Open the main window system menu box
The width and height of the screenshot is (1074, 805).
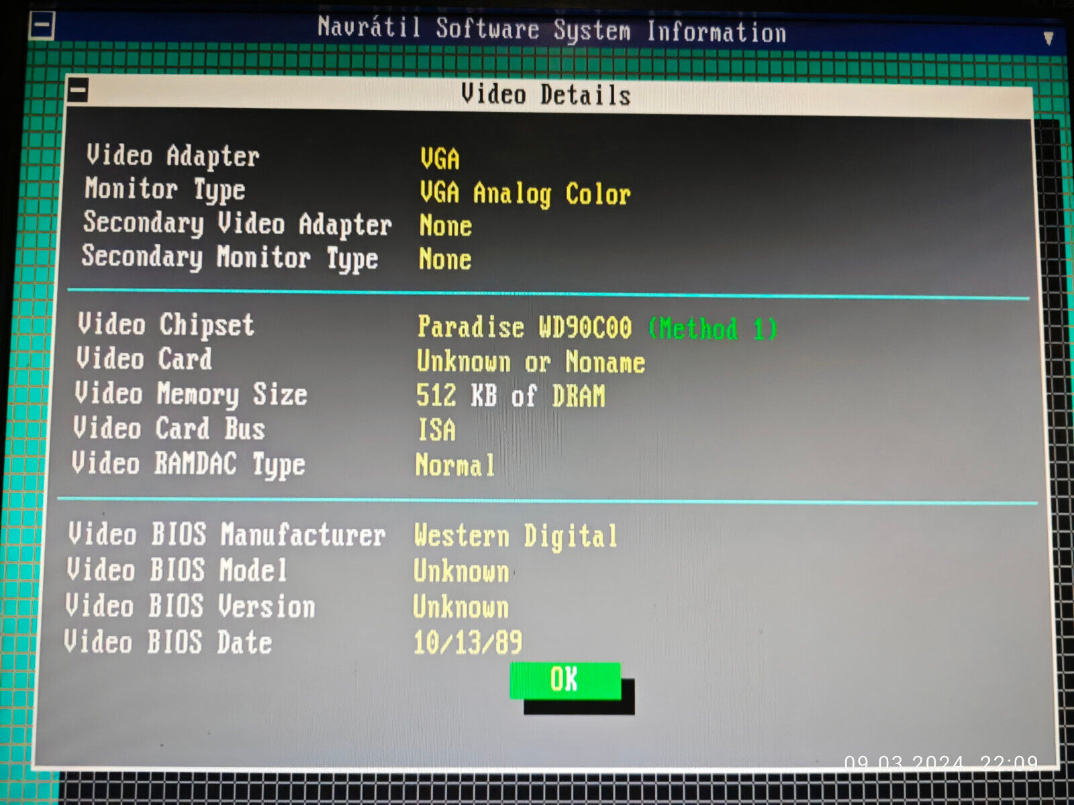pyautogui.click(x=42, y=27)
